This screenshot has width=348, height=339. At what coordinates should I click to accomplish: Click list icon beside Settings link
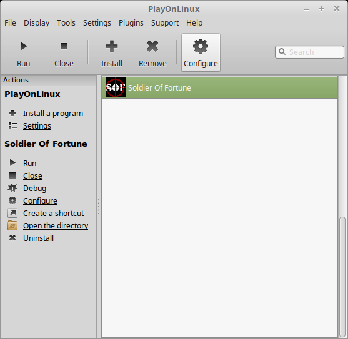[12, 125]
